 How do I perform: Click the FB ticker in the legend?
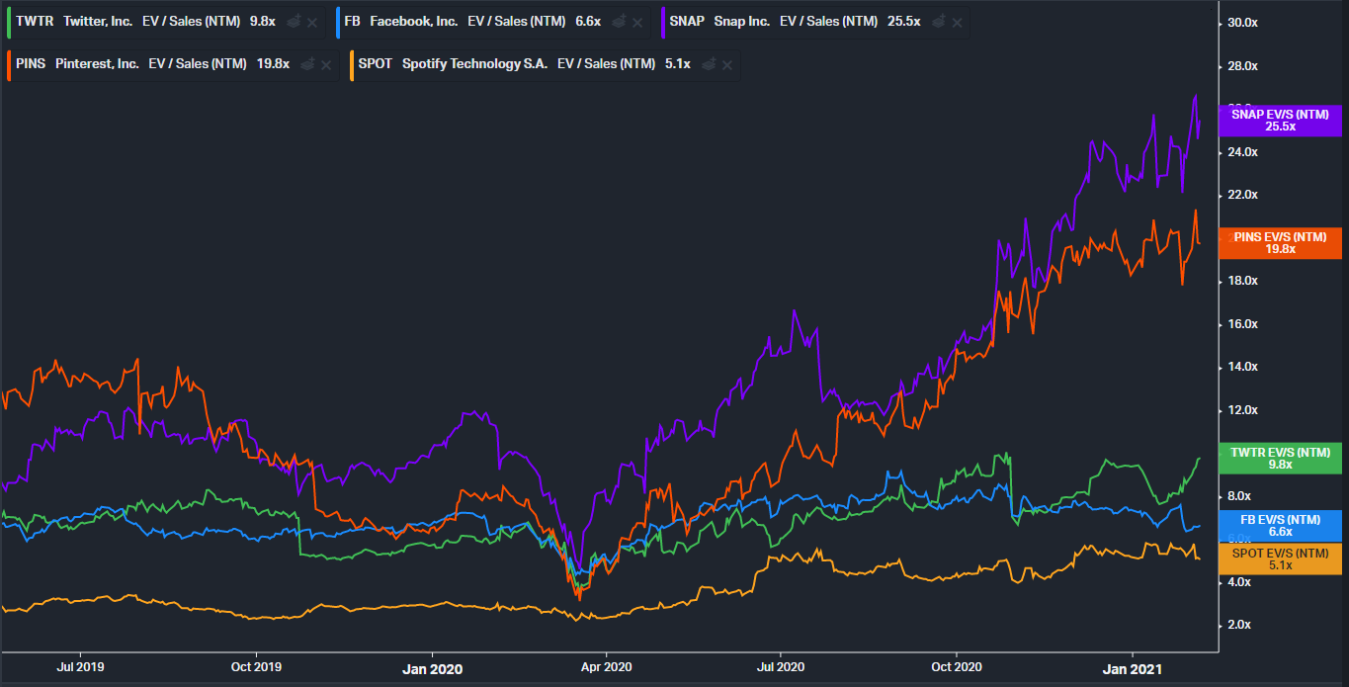(x=353, y=22)
